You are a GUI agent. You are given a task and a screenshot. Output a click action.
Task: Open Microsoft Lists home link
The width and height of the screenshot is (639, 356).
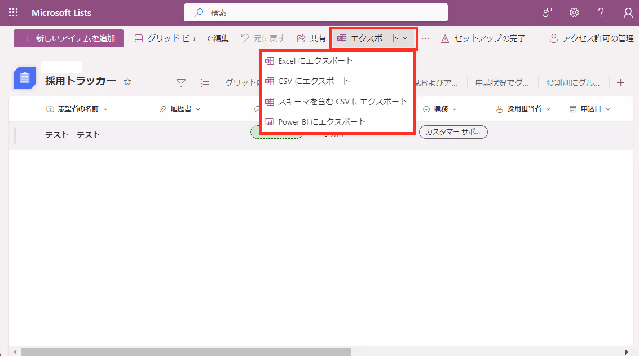pyautogui.click(x=61, y=12)
